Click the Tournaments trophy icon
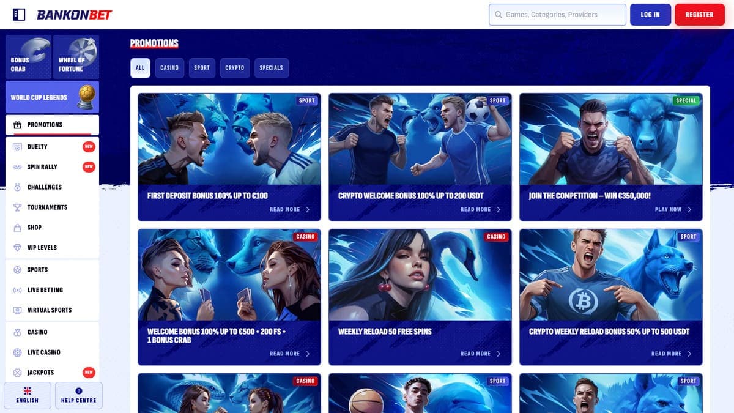Screen dimensions: 734x413 pos(17,207)
